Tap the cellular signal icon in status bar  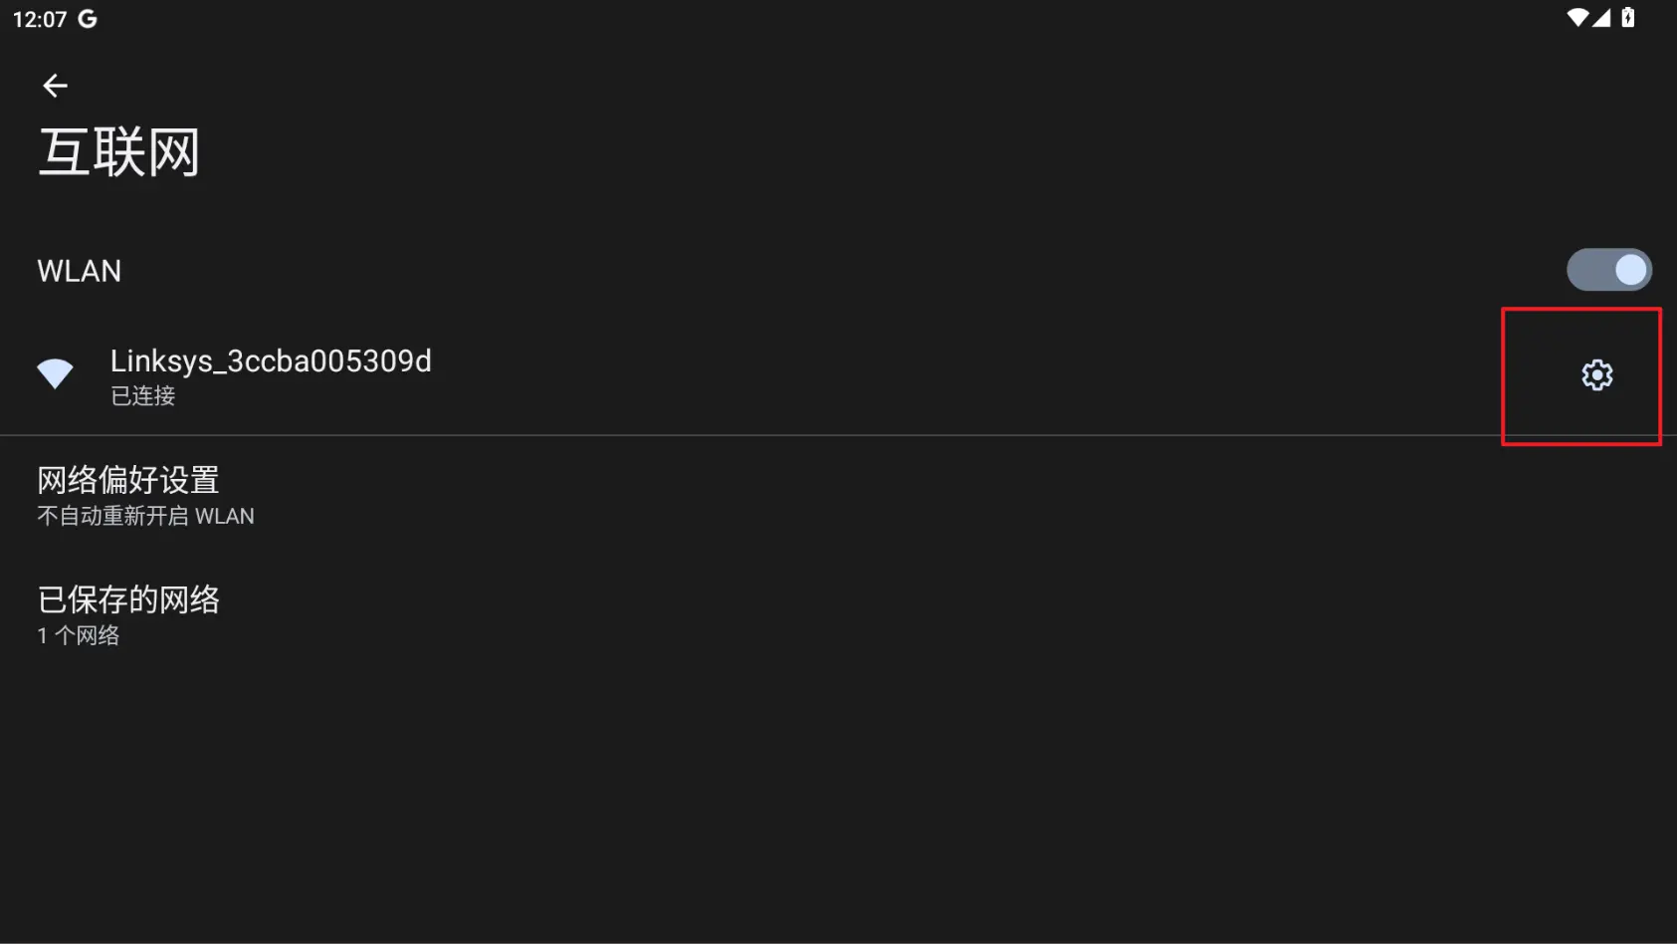pos(1601,18)
